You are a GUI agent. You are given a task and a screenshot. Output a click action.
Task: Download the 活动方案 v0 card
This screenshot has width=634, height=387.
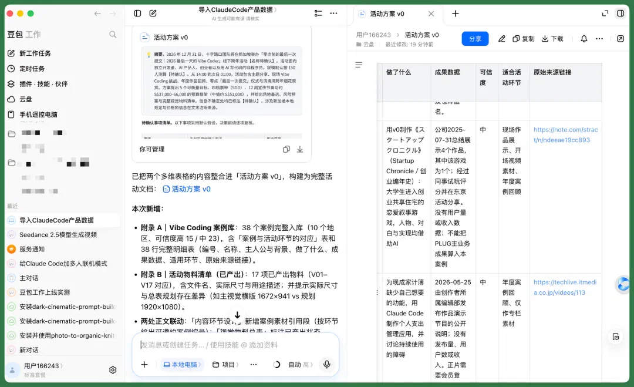[300, 149]
